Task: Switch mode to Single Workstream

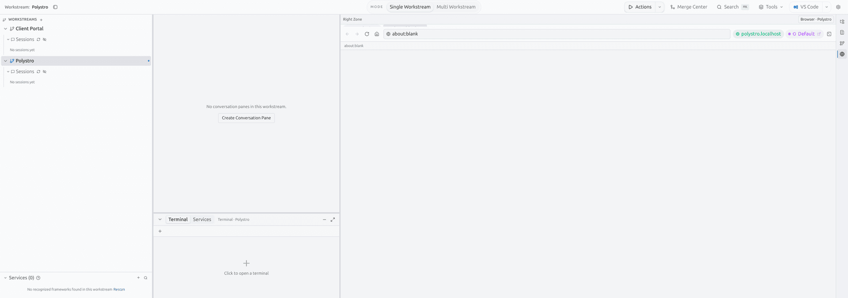Action: [410, 7]
